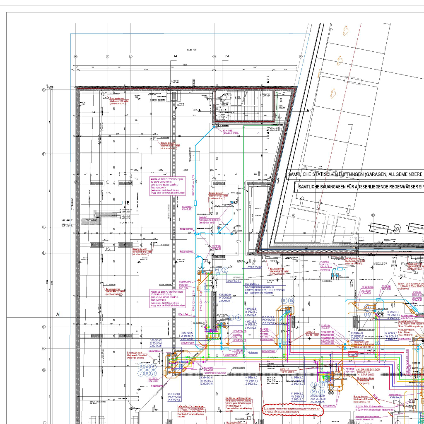
Task: Click the 'Lieferumfang Fa.' red annotation
Action: pos(191,412)
